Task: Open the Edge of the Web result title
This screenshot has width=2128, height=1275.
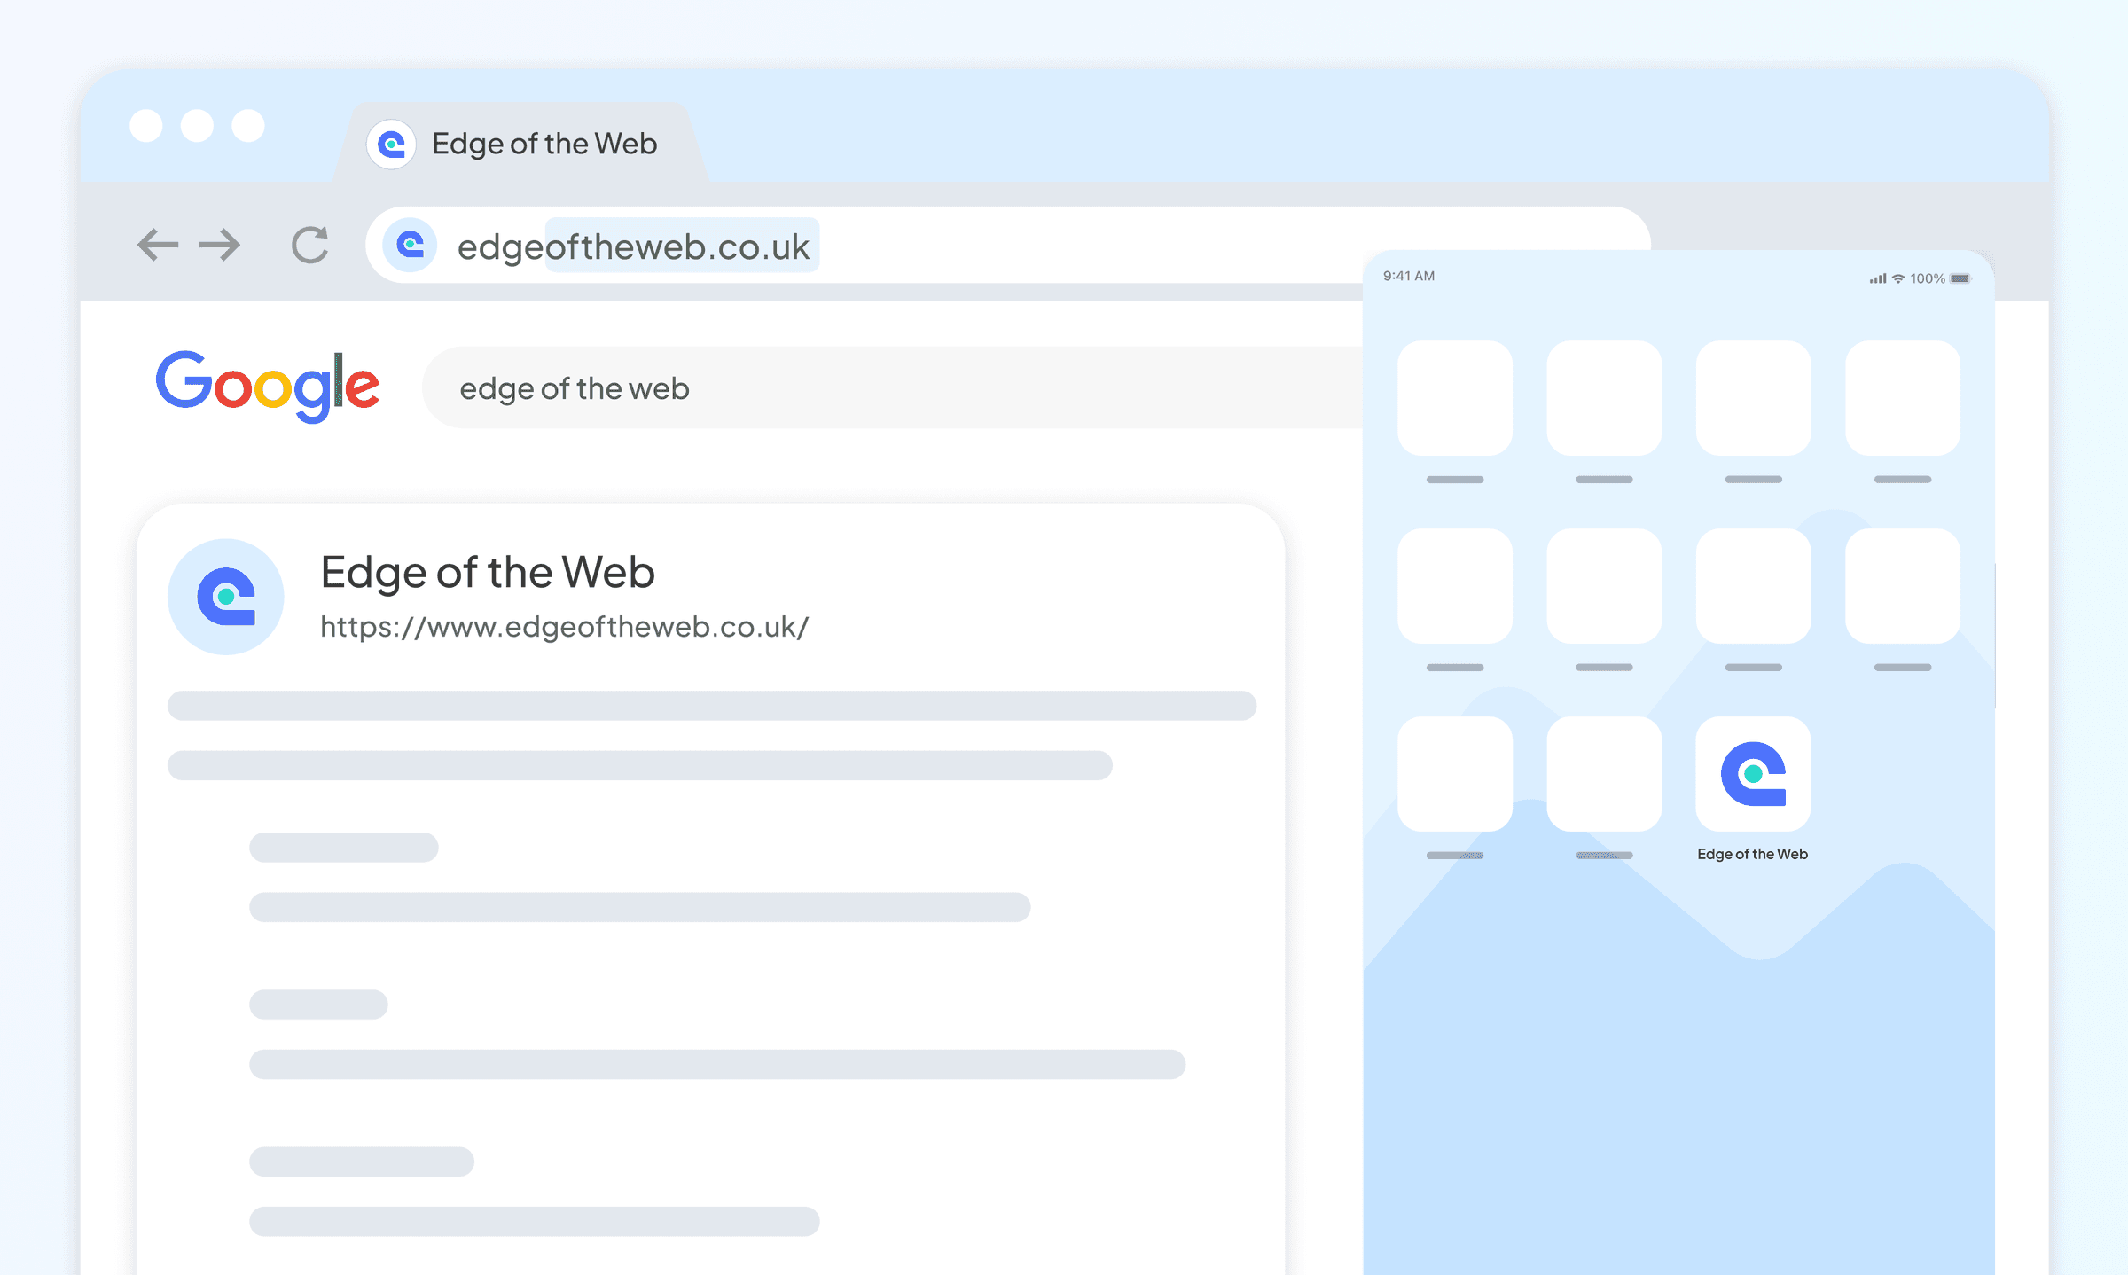Action: pyautogui.click(x=488, y=572)
